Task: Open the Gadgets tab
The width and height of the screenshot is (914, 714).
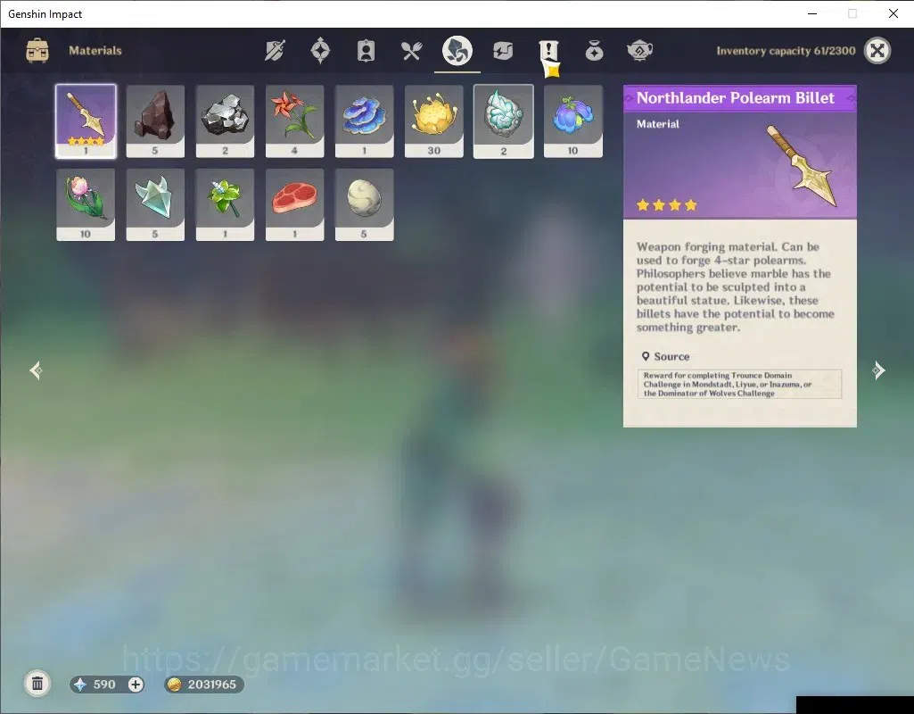Action: coord(502,51)
